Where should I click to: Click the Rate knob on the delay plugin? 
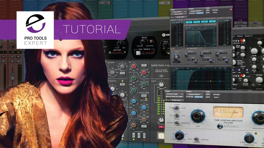144,41
